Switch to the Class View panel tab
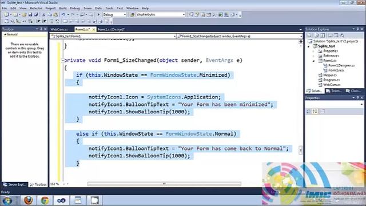366x206 pixels. coord(354,91)
